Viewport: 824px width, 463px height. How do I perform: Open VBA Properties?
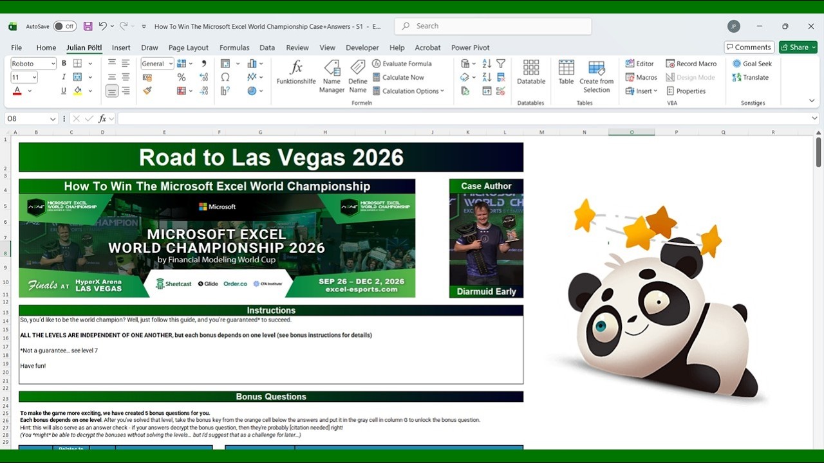coord(686,91)
